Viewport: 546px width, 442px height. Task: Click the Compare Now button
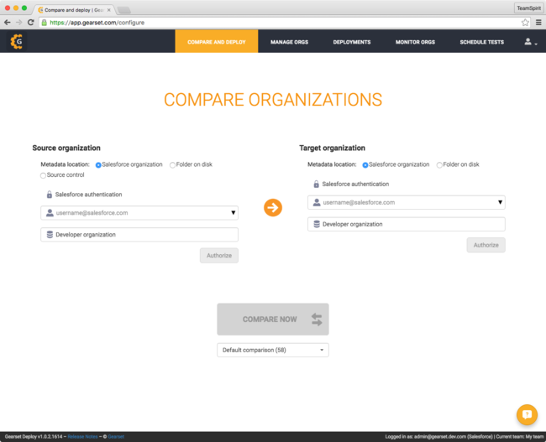point(273,320)
